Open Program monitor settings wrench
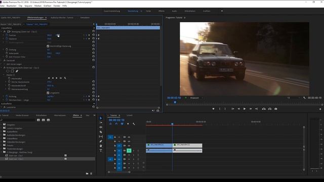Image resolution: width=324 pixels, height=182 pixels. click(304, 98)
